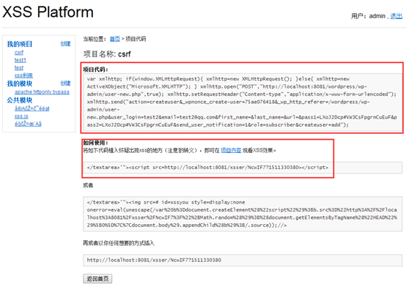Open 项目内容 link in usage instructions
This screenshot has width=409, height=298.
231,150
